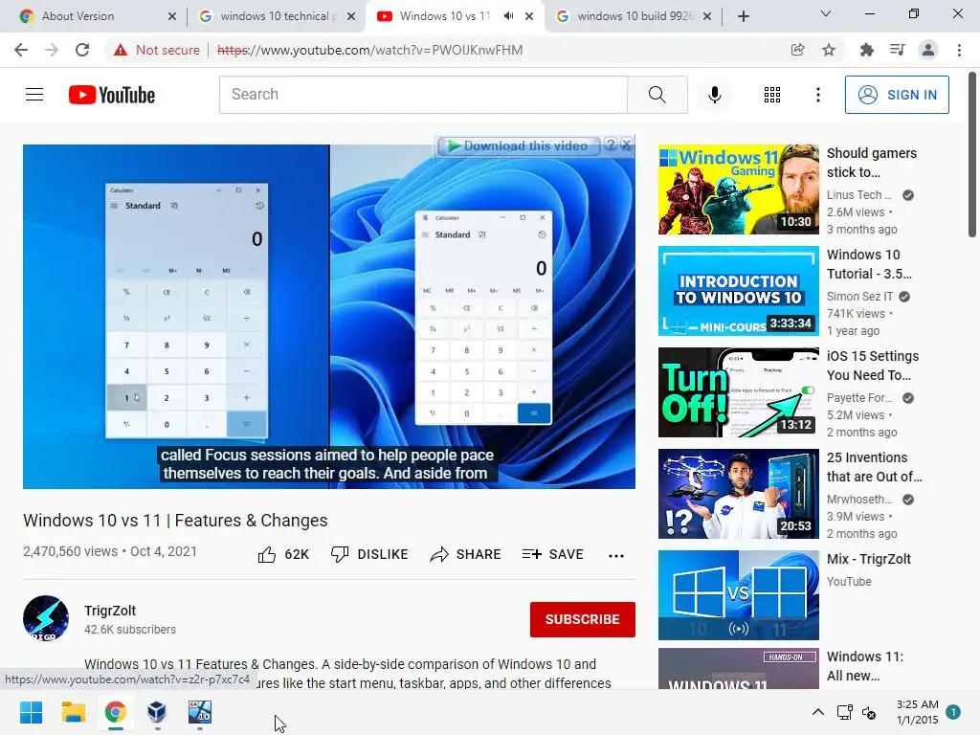980x735 pixels.
Task: Save the video to a playlist
Action: point(552,554)
